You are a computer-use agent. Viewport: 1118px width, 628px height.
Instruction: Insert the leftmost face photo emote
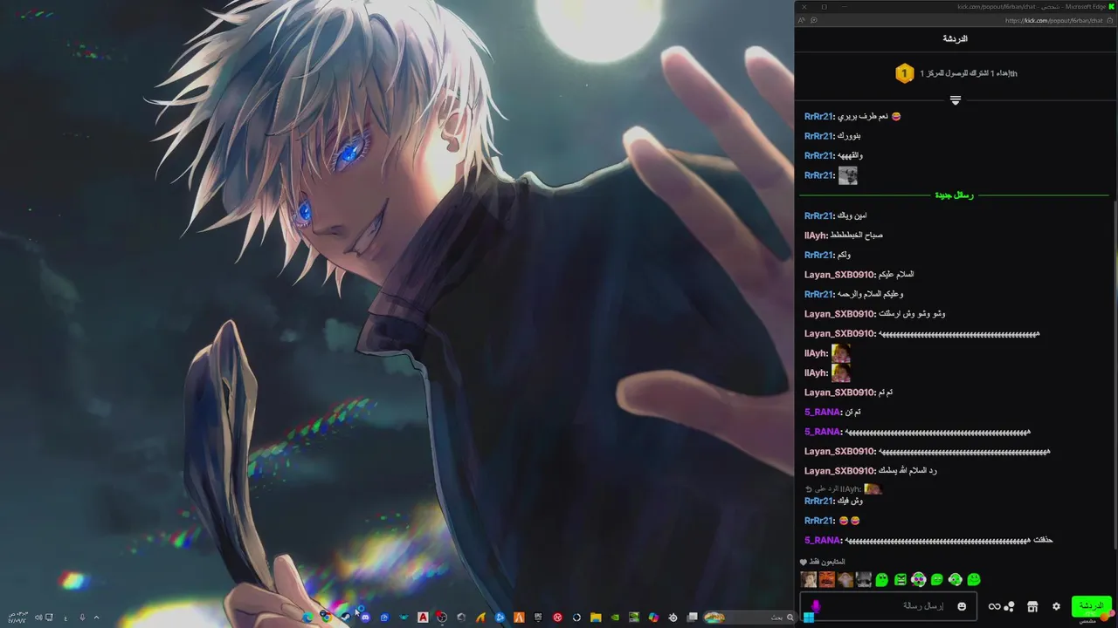(x=809, y=579)
